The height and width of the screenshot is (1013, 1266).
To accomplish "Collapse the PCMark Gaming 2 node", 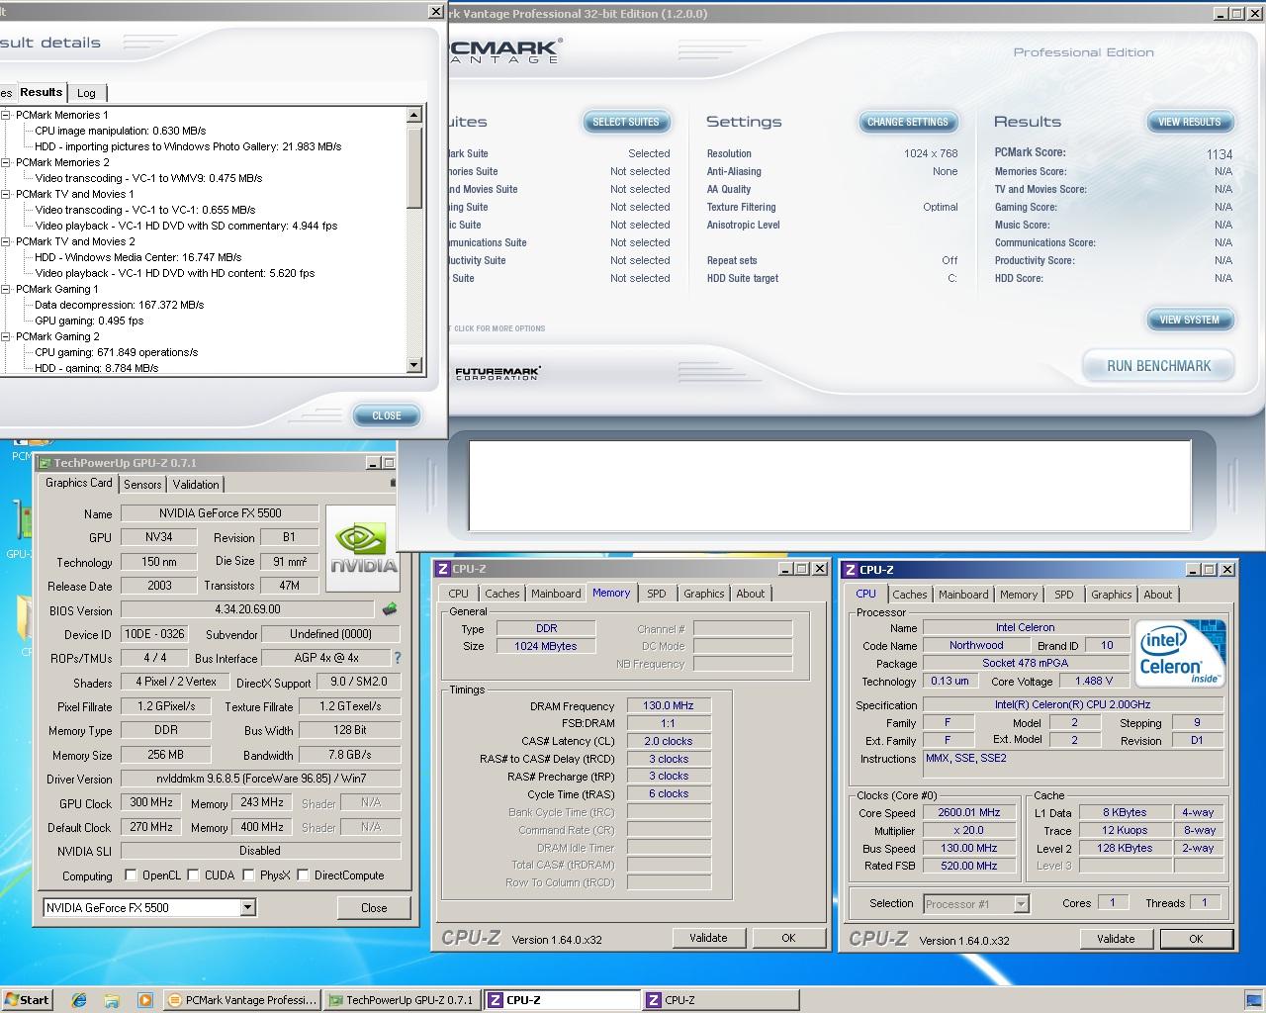I will 6,336.
